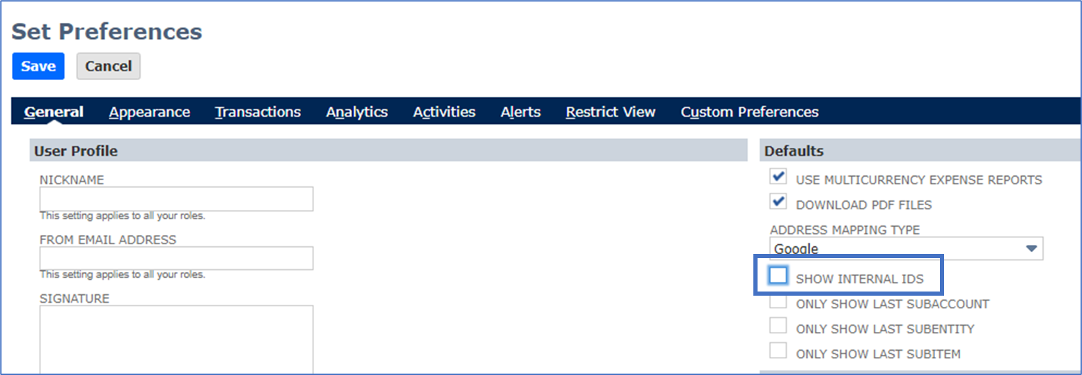This screenshot has width=1082, height=375.
Task: Click the Signature label
Action: pyautogui.click(x=75, y=298)
